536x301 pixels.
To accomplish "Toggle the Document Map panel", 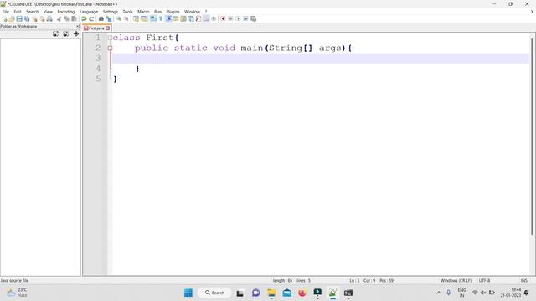I will (183, 18).
